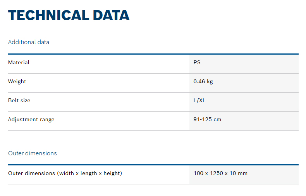Click the Material row label
306x196 pixels.
[x=19, y=62]
